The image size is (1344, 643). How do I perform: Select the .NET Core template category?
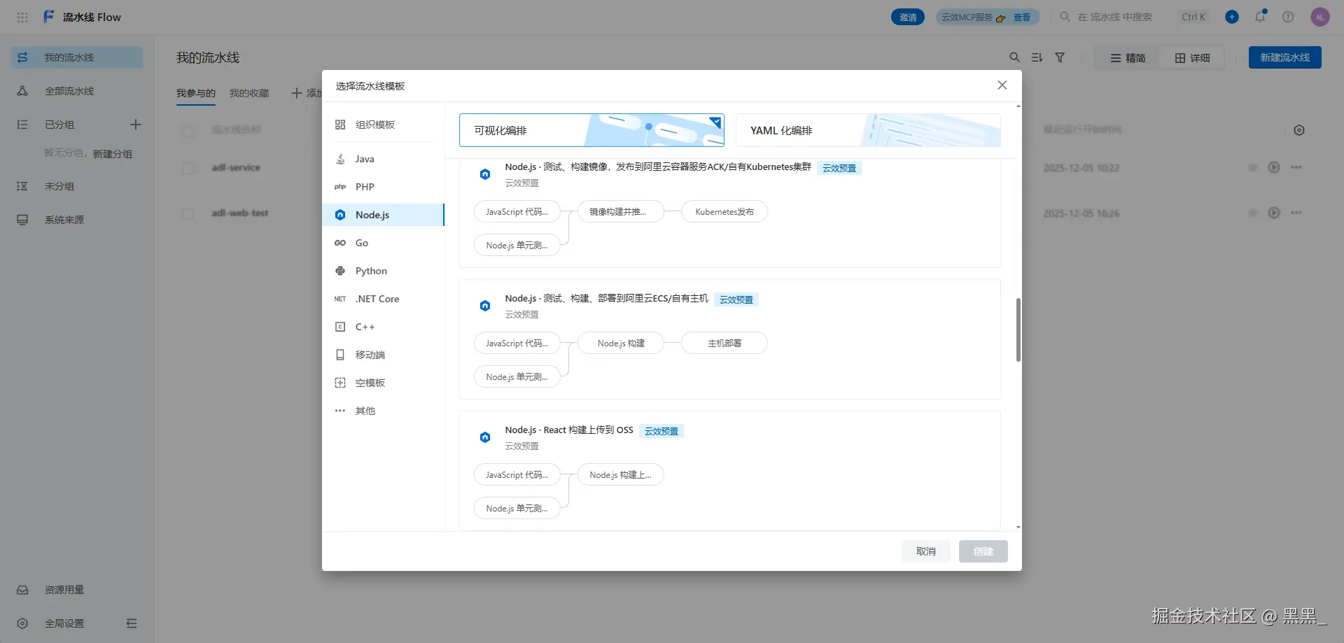click(x=383, y=299)
